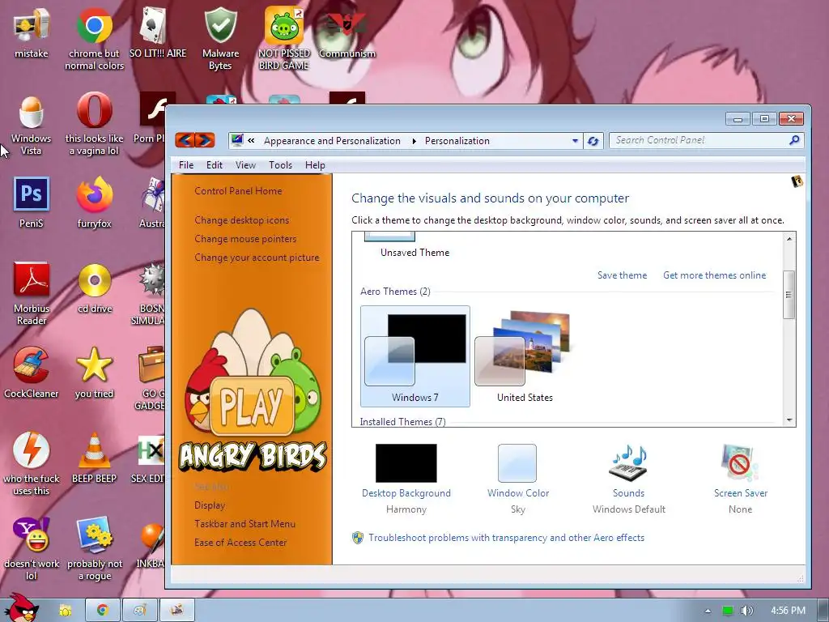Viewport: 829px width, 622px height.
Task: Open the File menu
Action: click(x=186, y=165)
